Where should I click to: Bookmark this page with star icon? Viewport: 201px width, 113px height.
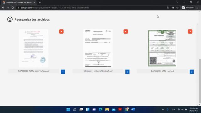[177, 8]
